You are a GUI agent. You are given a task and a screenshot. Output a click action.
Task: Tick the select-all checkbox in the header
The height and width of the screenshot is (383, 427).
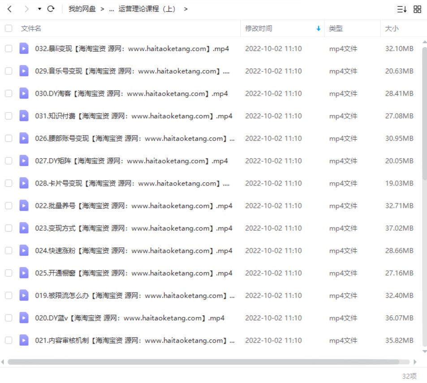[9, 28]
